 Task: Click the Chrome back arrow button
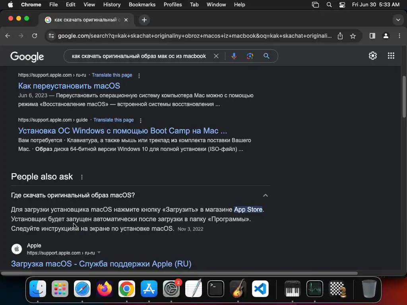click(x=8, y=36)
